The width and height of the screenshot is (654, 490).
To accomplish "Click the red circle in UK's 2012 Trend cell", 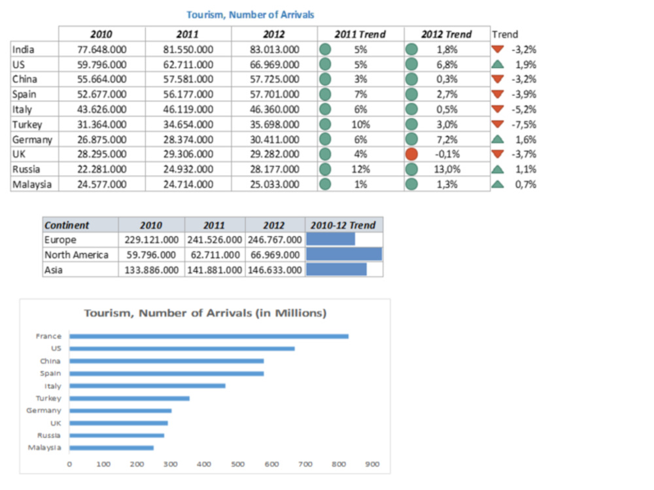I will pos(411,154).
